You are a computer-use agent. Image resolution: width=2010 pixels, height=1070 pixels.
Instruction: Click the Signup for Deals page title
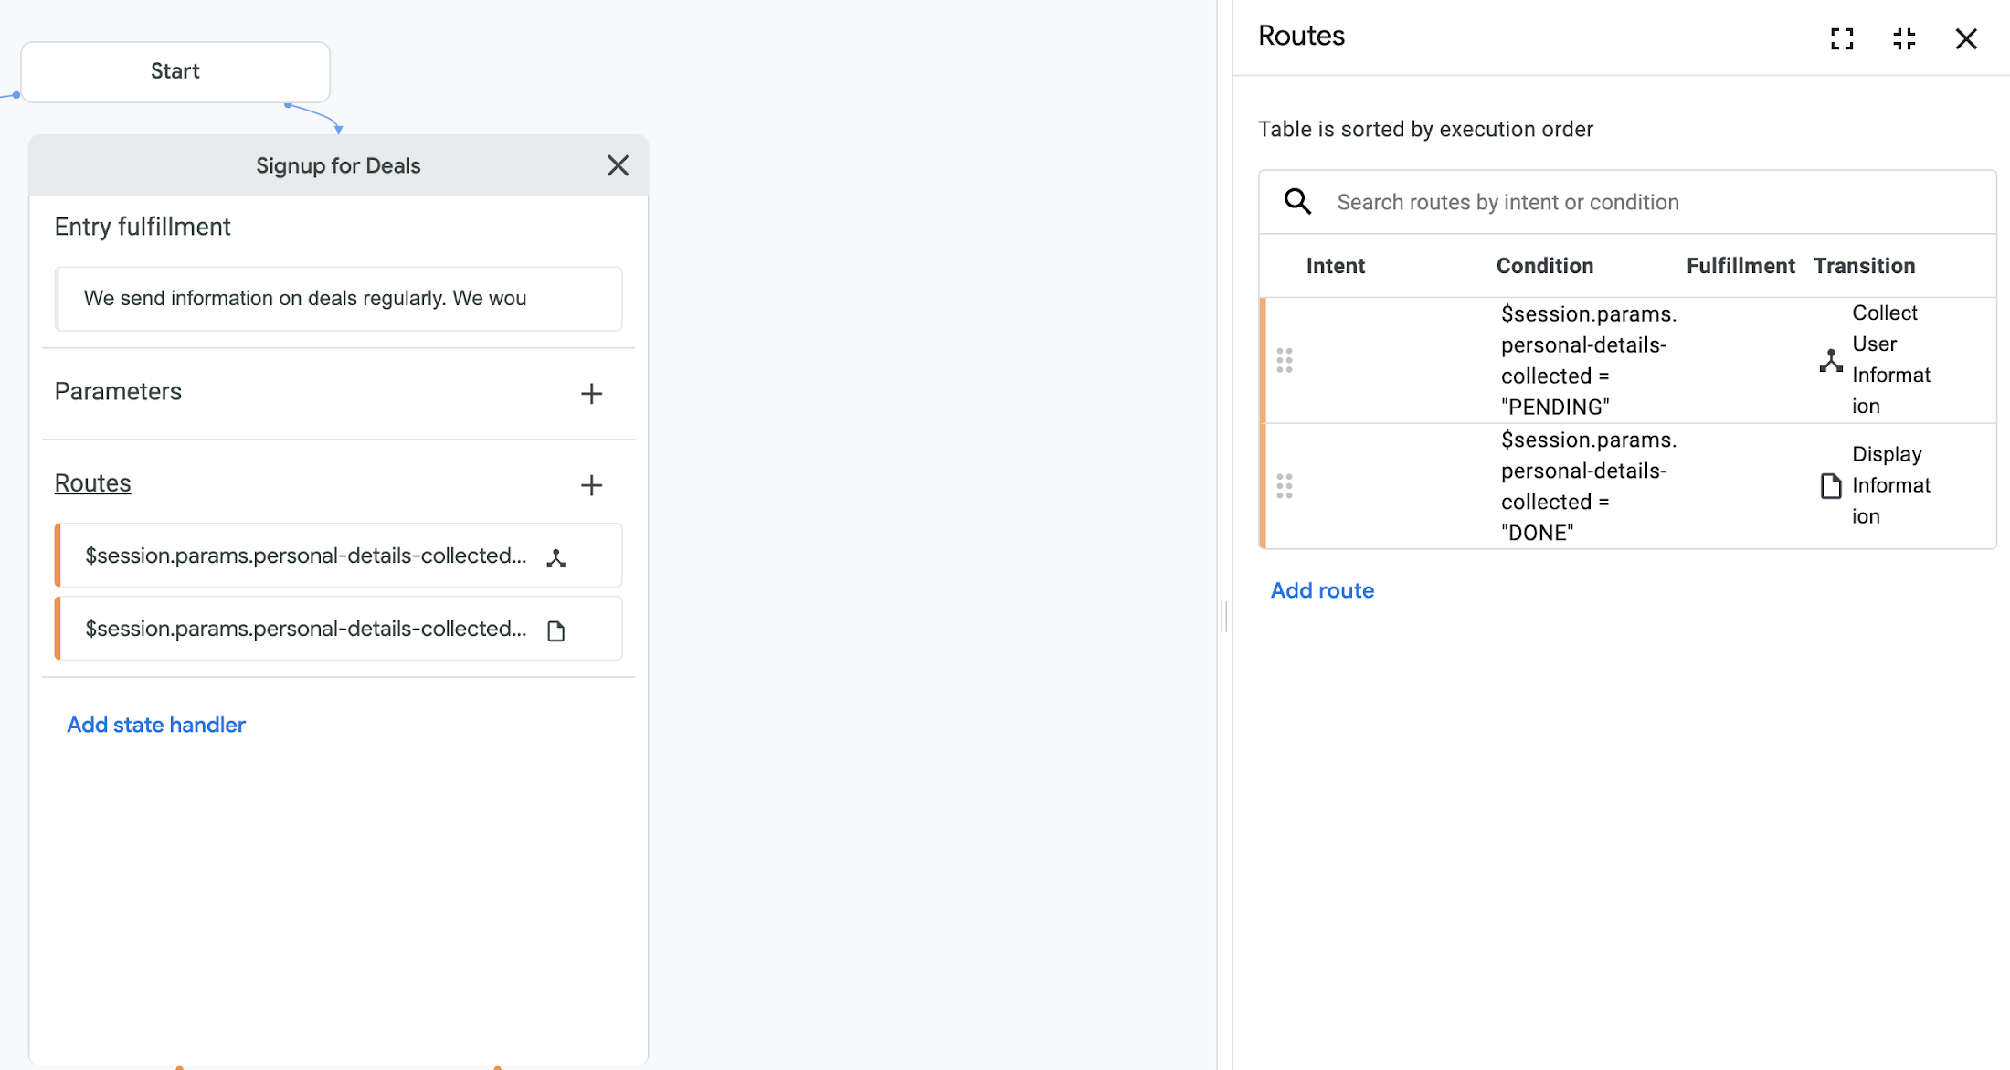[x=338, y=164]
